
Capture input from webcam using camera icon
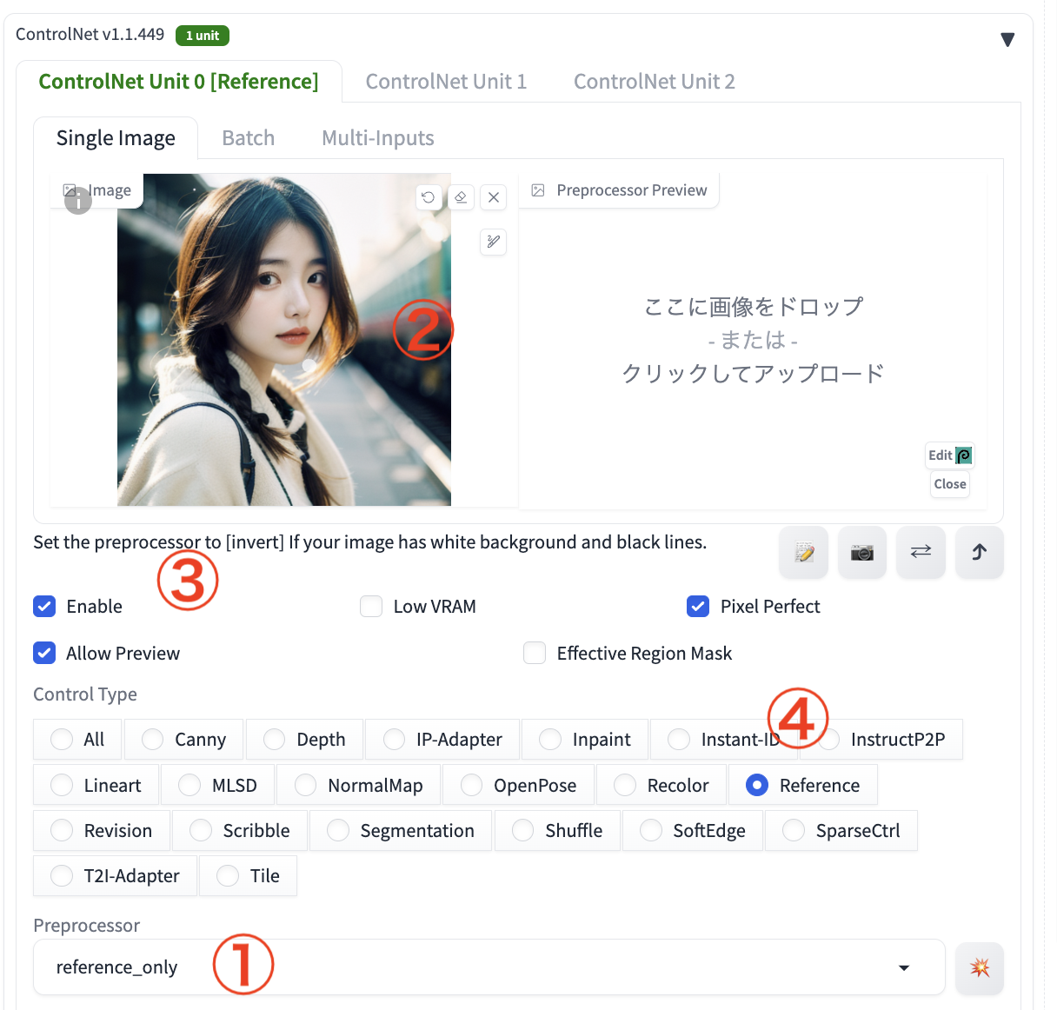coord(861,552)
